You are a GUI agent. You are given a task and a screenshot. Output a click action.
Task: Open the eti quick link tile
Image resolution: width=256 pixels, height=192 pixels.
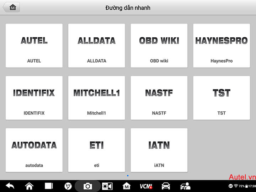[97, 150]
